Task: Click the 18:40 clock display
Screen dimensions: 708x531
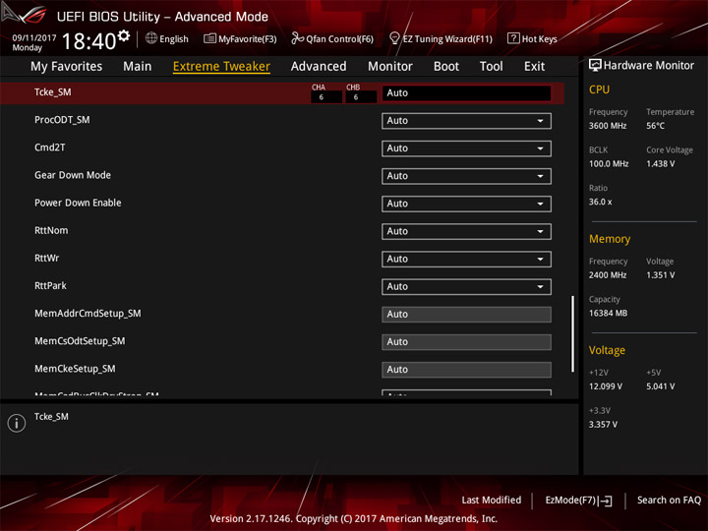Action: (88, 41)
